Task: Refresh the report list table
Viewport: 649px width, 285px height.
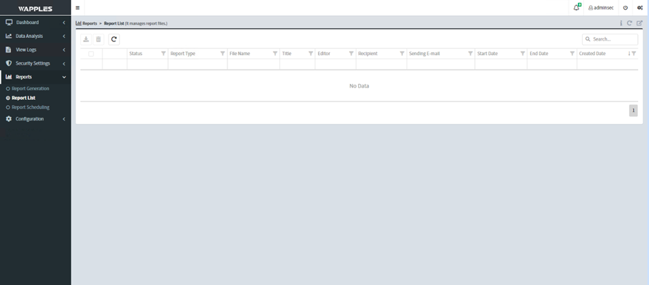Action: [114, 39]
